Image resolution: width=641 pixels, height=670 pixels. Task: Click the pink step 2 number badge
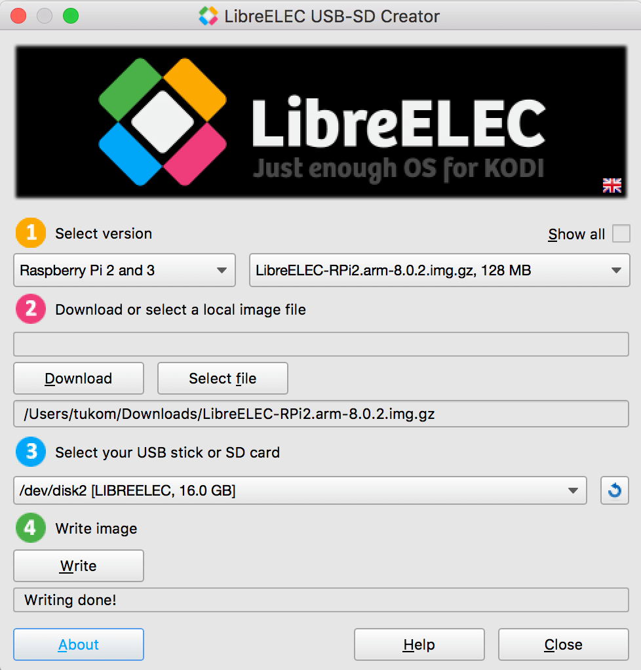[x=31, y=309]
